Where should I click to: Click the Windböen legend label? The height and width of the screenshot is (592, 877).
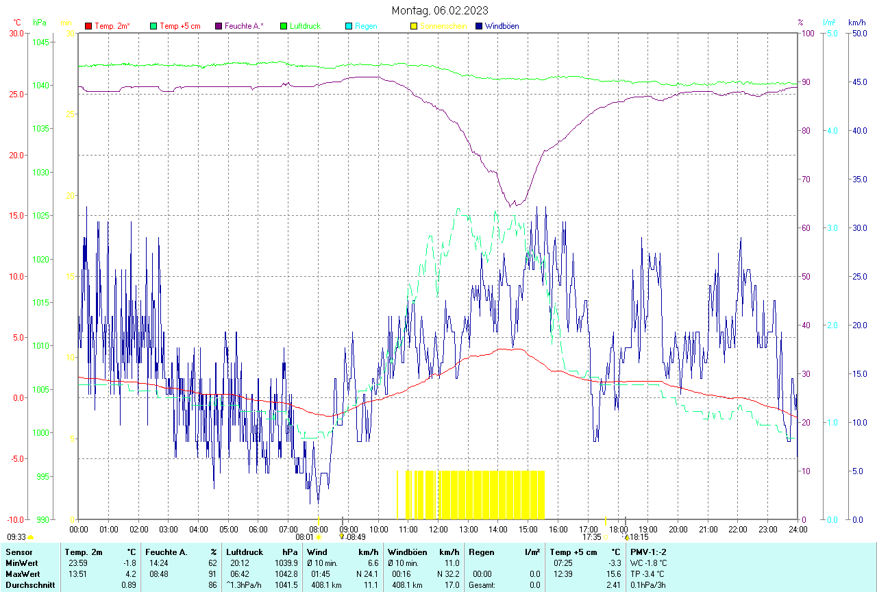click(x=502, y=26)
